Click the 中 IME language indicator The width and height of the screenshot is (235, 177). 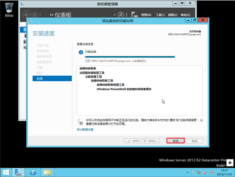pyautogui.click(x=230, y=163)
